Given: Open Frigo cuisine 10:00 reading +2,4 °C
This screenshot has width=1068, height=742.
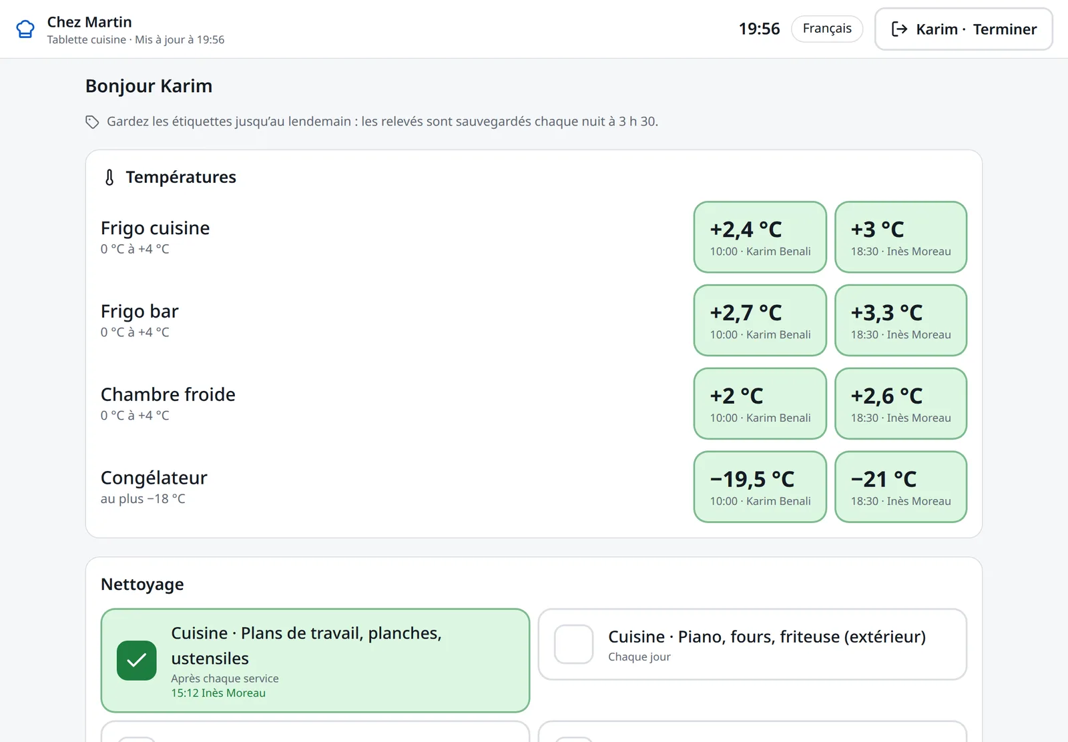Looking at the screenshot, I should click(760, 237).
